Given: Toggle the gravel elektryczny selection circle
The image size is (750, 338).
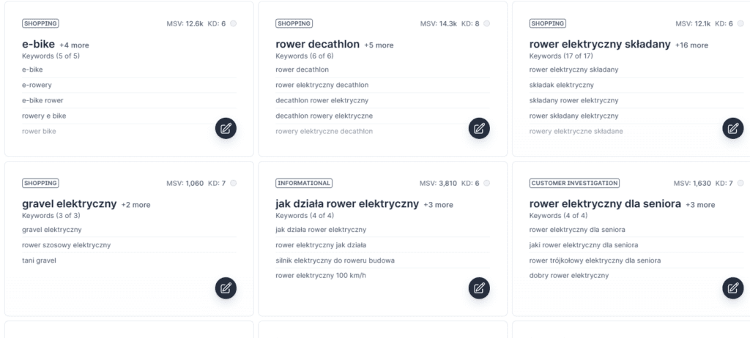Looking at the screenshot, I should [x=233, y=183].
